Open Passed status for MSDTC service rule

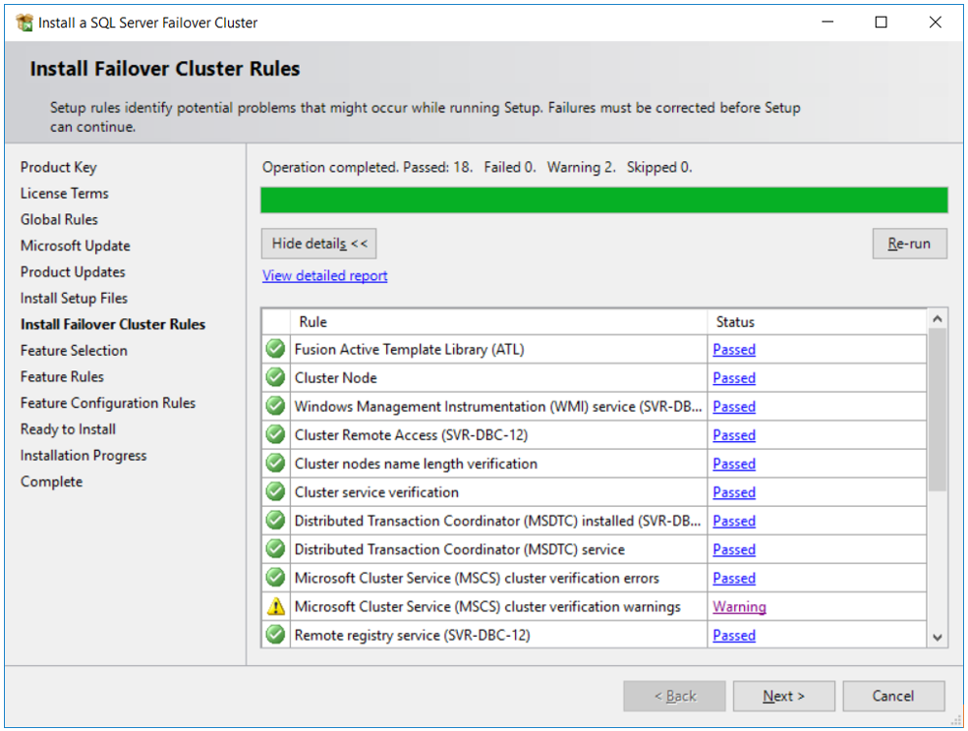(734, 549)
